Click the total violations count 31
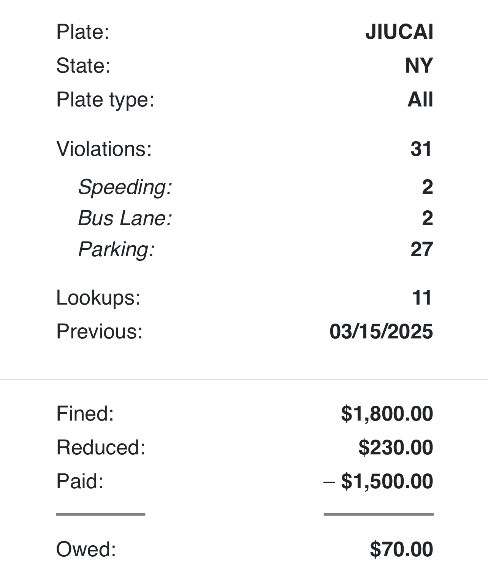This screenshot has height=578, width=488. (421, 149)
